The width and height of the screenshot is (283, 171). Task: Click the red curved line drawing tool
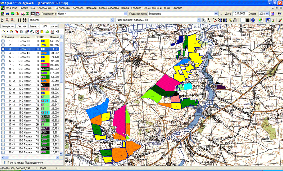(215, 20)
